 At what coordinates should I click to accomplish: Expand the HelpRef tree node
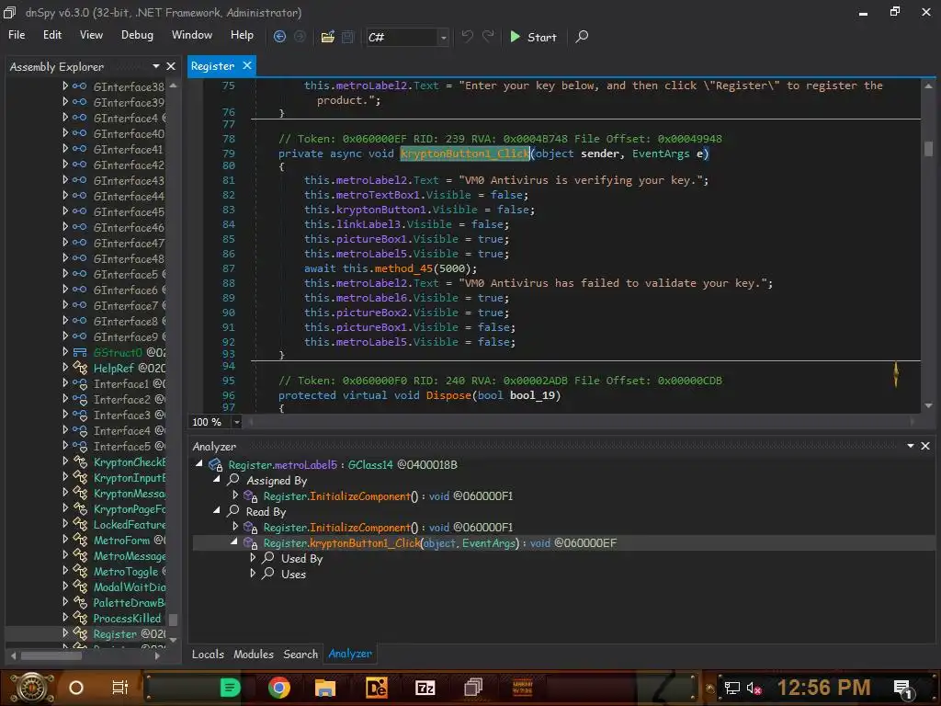[x=65, y=369]
